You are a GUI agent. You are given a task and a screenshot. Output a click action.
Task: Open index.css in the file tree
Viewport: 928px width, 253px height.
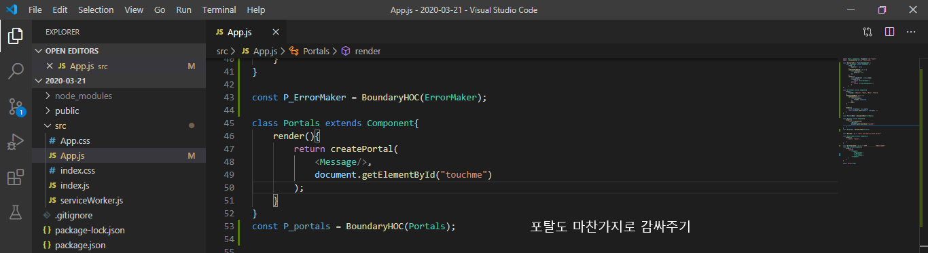tap(119, 170)
